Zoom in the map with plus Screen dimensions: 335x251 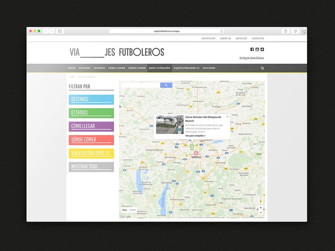coord(261,208)
